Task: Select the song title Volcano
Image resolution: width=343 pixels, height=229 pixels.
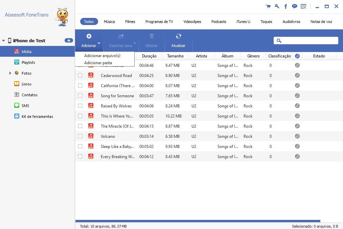Action: pos(108,136)
